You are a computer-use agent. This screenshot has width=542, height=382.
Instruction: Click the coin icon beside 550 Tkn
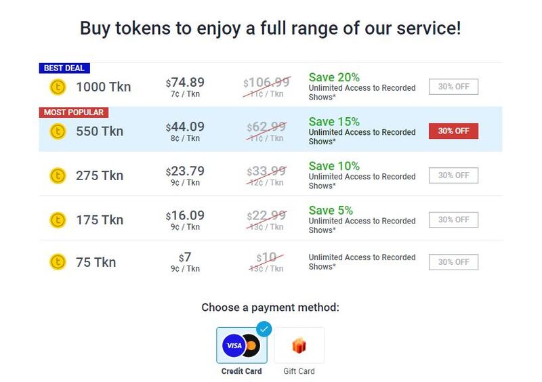click(x=58, y=131)
